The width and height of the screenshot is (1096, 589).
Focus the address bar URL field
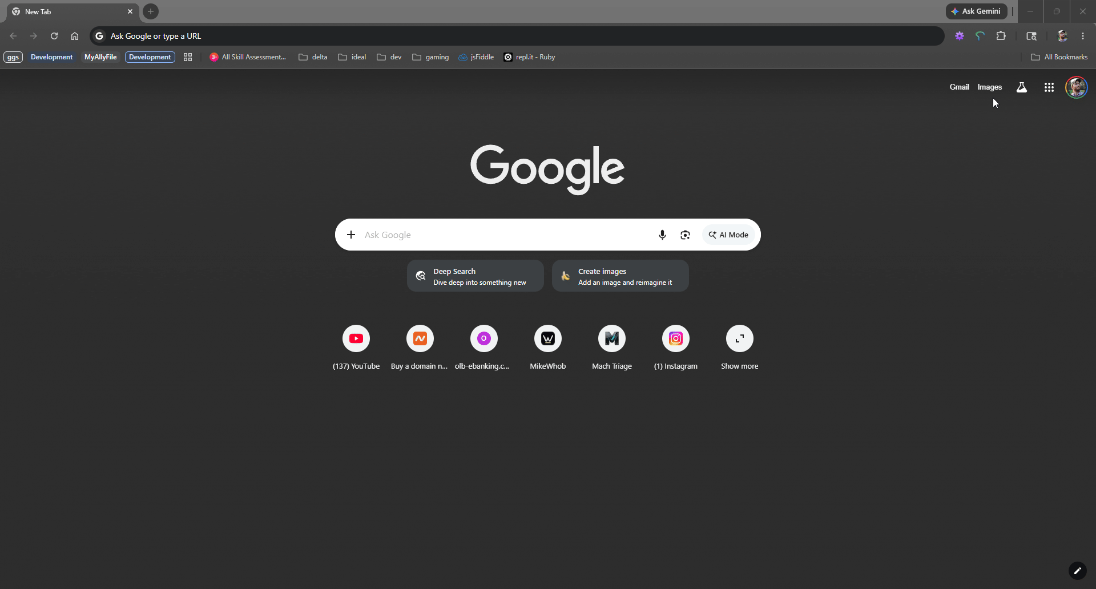tap(517, 36)
